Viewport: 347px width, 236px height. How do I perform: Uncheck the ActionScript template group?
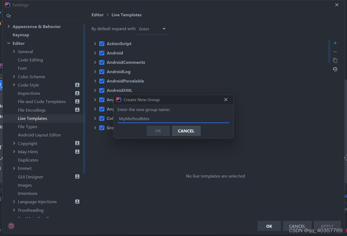point(102,44)
